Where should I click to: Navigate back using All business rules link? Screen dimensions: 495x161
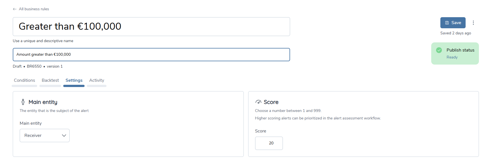pyautogui.click(x=33, y=9)
